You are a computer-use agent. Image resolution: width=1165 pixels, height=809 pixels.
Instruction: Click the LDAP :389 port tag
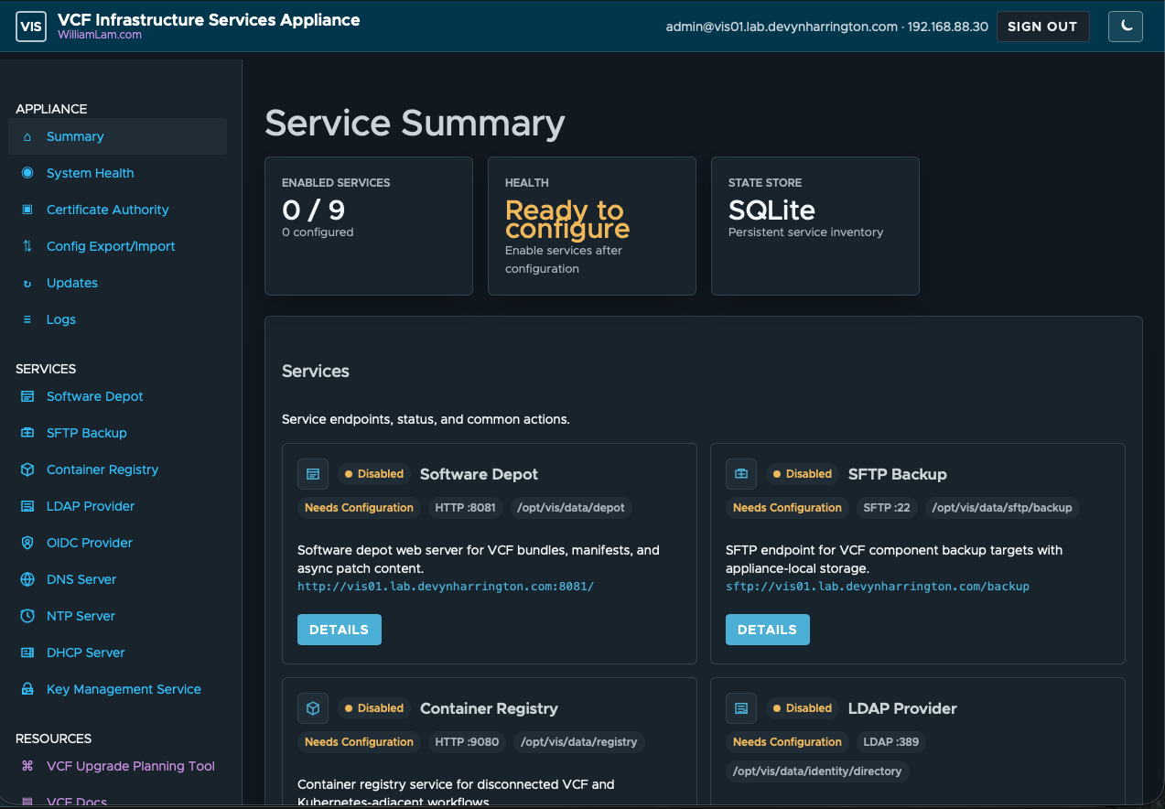click(x=891, y=742)
